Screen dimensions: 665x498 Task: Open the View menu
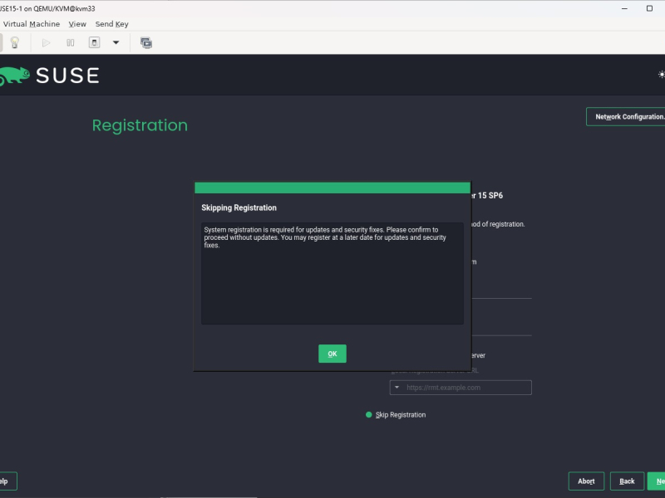(77, 24)
